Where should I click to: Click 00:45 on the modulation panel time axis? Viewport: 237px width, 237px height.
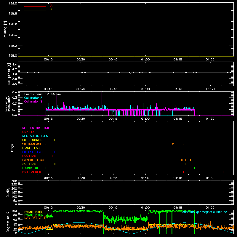(113, 119)
